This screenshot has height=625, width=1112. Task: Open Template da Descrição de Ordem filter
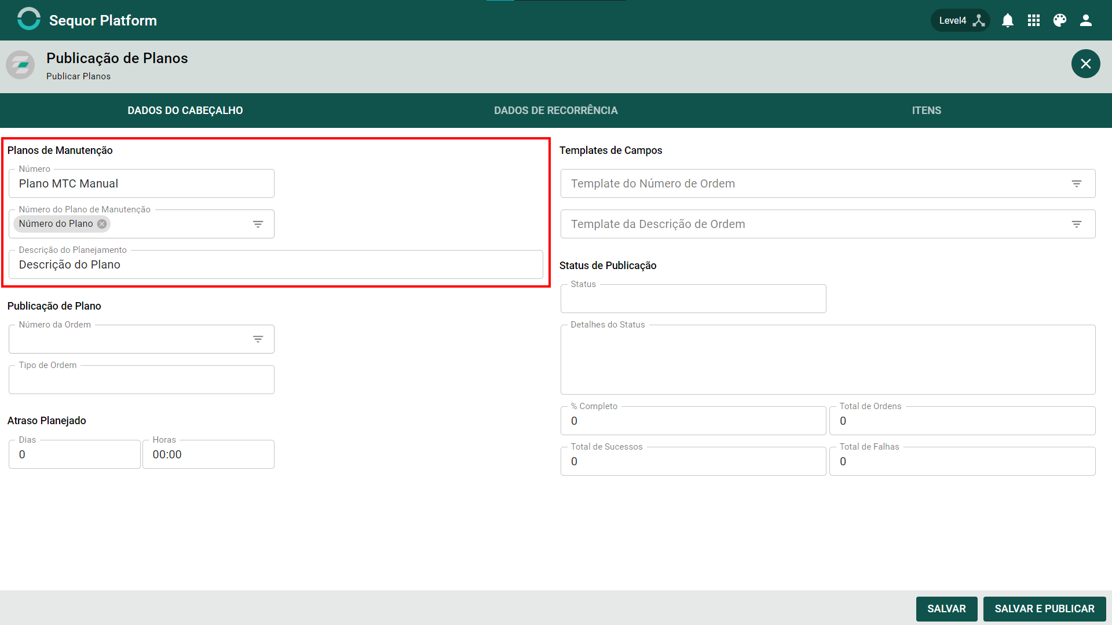pos(1077,224)
